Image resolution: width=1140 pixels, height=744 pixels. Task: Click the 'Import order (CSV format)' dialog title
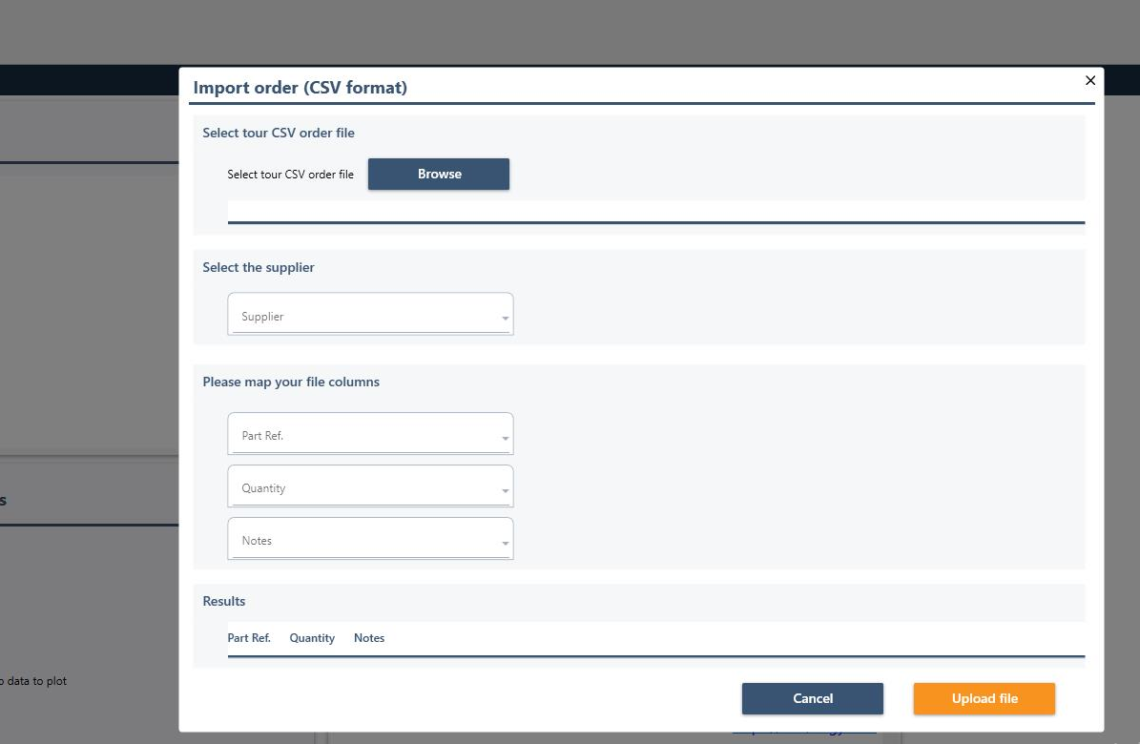(x=300, y=88)
